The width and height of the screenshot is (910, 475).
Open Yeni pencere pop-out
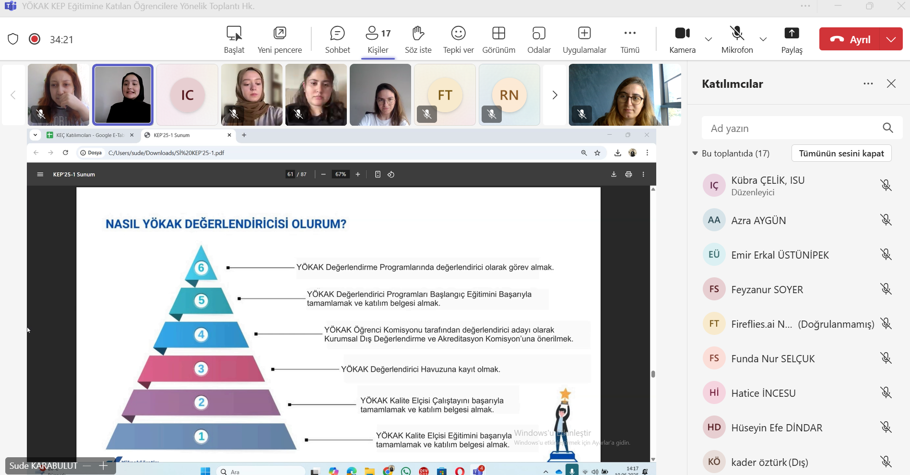click(280, 39)
